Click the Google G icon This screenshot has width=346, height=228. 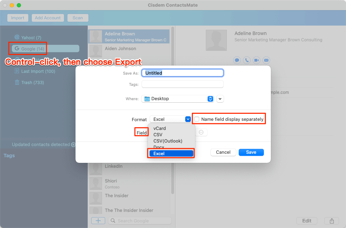tap(17, 48)
